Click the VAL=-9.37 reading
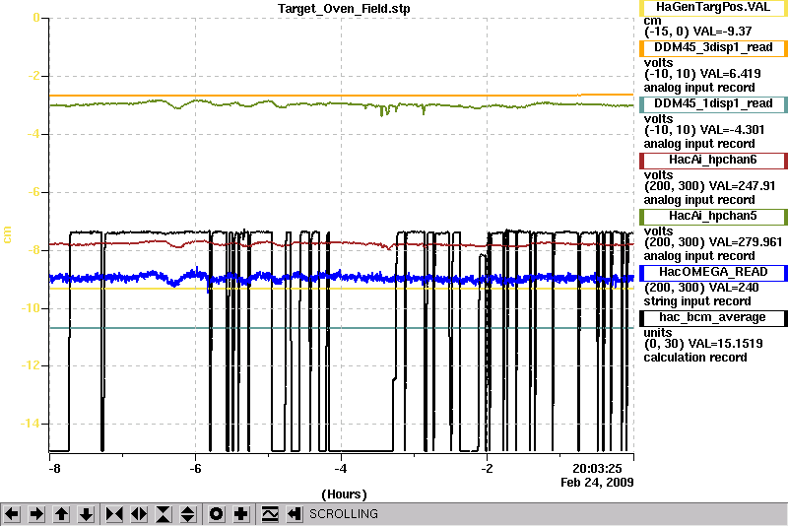The height and width of the screenshot is (526, 788). click(722, 32)
